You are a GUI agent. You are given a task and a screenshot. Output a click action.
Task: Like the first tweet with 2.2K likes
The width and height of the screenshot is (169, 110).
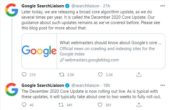point(100,75)
